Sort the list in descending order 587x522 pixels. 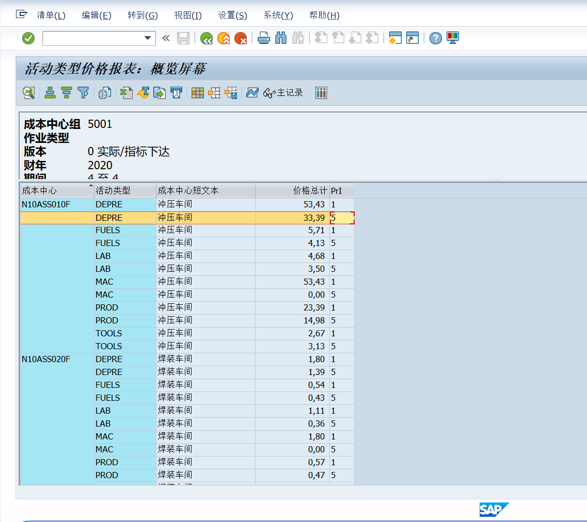point(65,93)
